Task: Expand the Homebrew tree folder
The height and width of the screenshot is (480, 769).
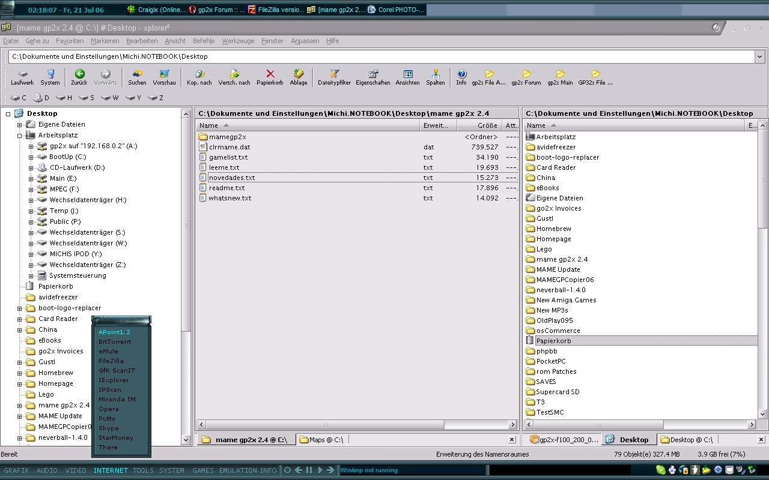Action: click(x=19, y=373)
